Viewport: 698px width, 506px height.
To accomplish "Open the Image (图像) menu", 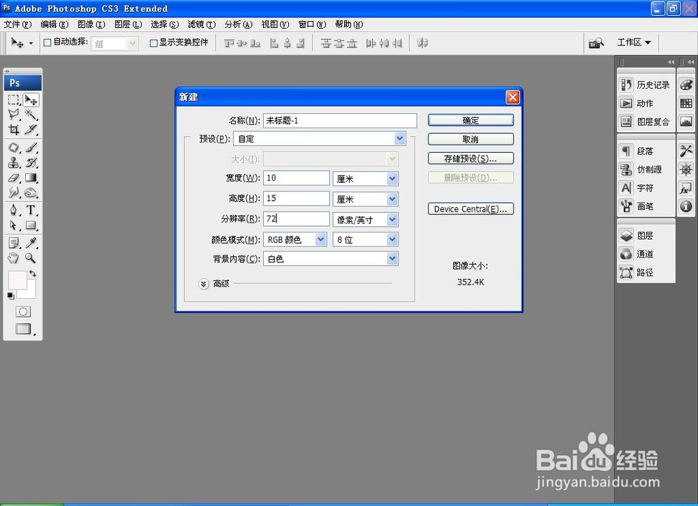I will tap(91, 24).
